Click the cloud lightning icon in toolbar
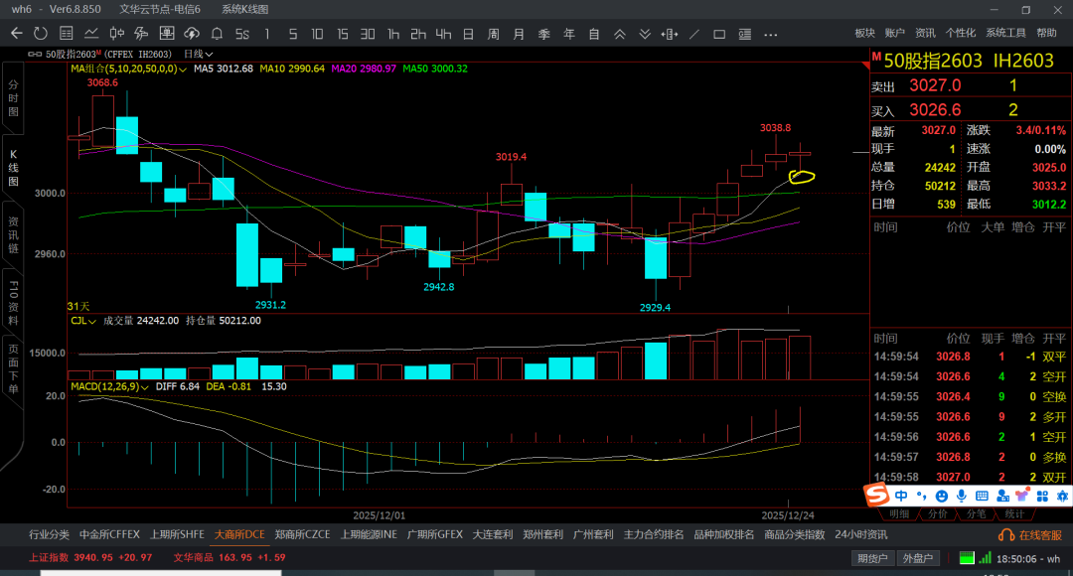This screenshot has width=1073, height=576. coord(192,34)
